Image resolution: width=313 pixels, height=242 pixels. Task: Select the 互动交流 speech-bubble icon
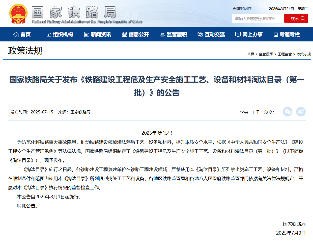pyautogui.click(x=200, y=34)
